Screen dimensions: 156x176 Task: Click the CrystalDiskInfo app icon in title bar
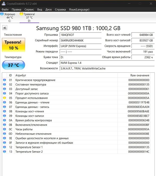4,4
